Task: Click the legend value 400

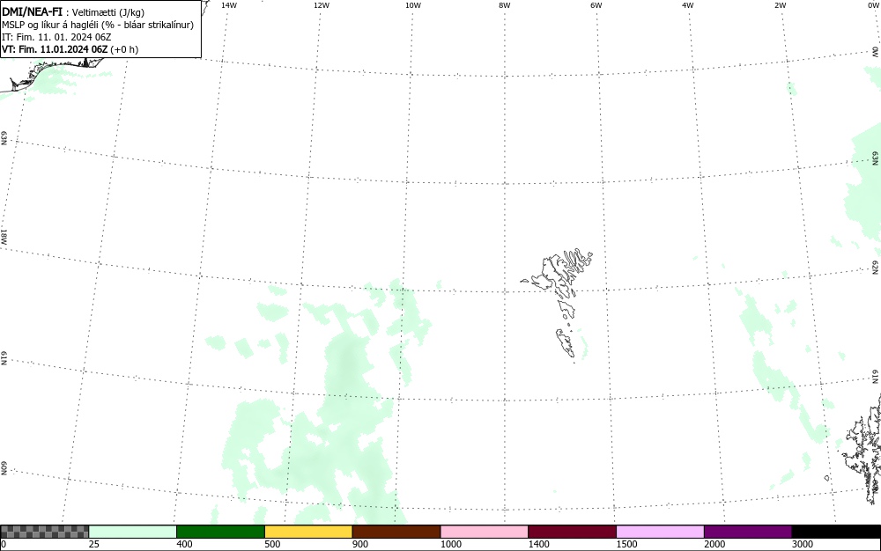Action: click(x=184, y=544)
